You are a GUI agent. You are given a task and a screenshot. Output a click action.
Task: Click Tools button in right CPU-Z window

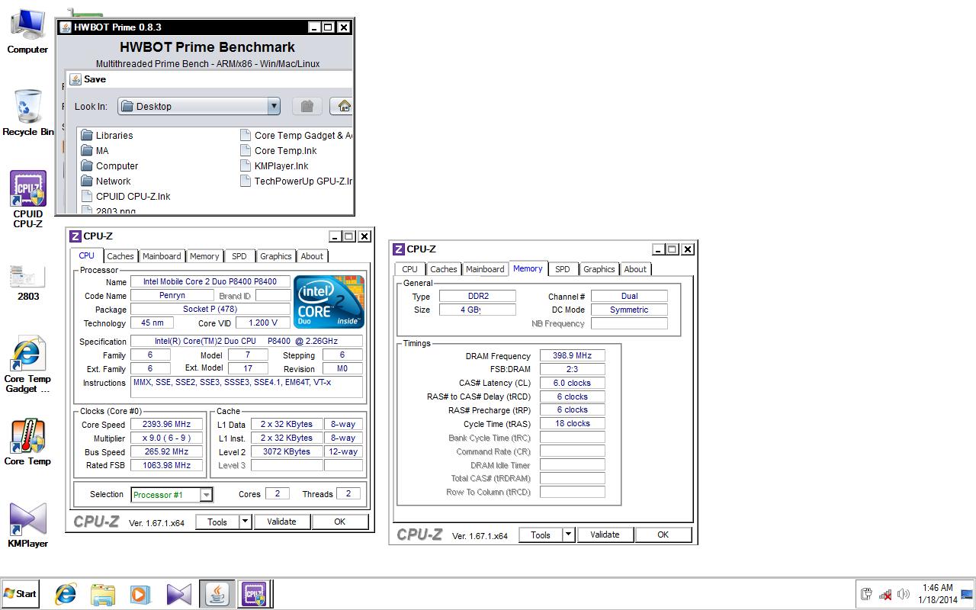tap(541, 535)
